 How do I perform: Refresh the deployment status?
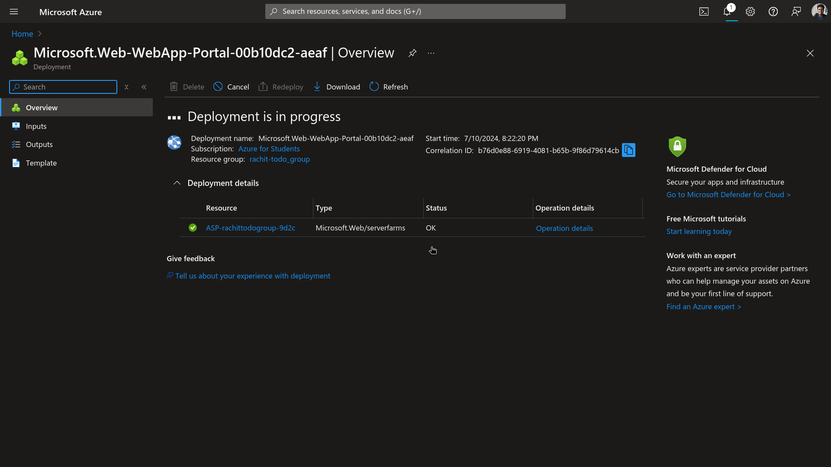pos(388,86)
